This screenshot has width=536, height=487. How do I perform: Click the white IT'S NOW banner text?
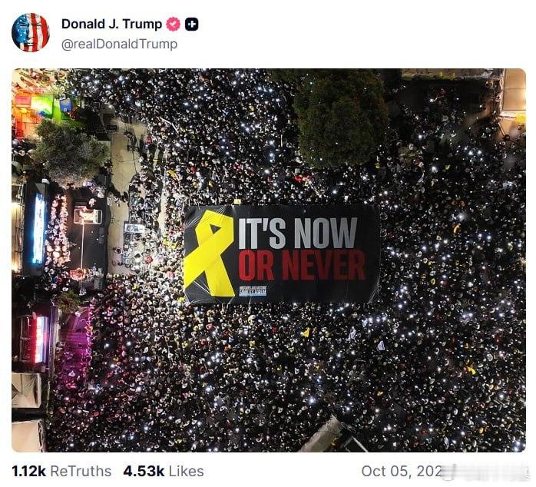pos(297,233)
